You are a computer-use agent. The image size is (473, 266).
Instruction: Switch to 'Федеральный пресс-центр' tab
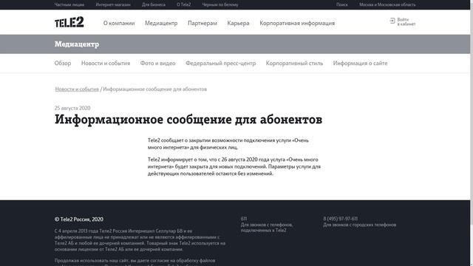[220, 64]
